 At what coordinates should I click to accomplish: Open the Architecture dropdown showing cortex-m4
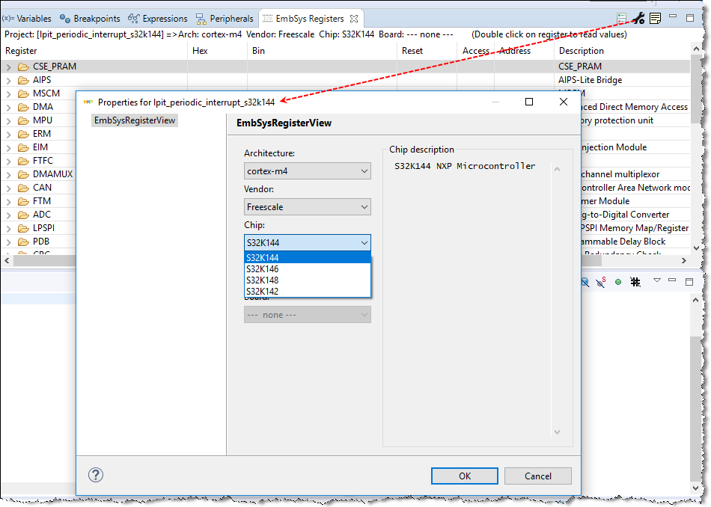363,170
